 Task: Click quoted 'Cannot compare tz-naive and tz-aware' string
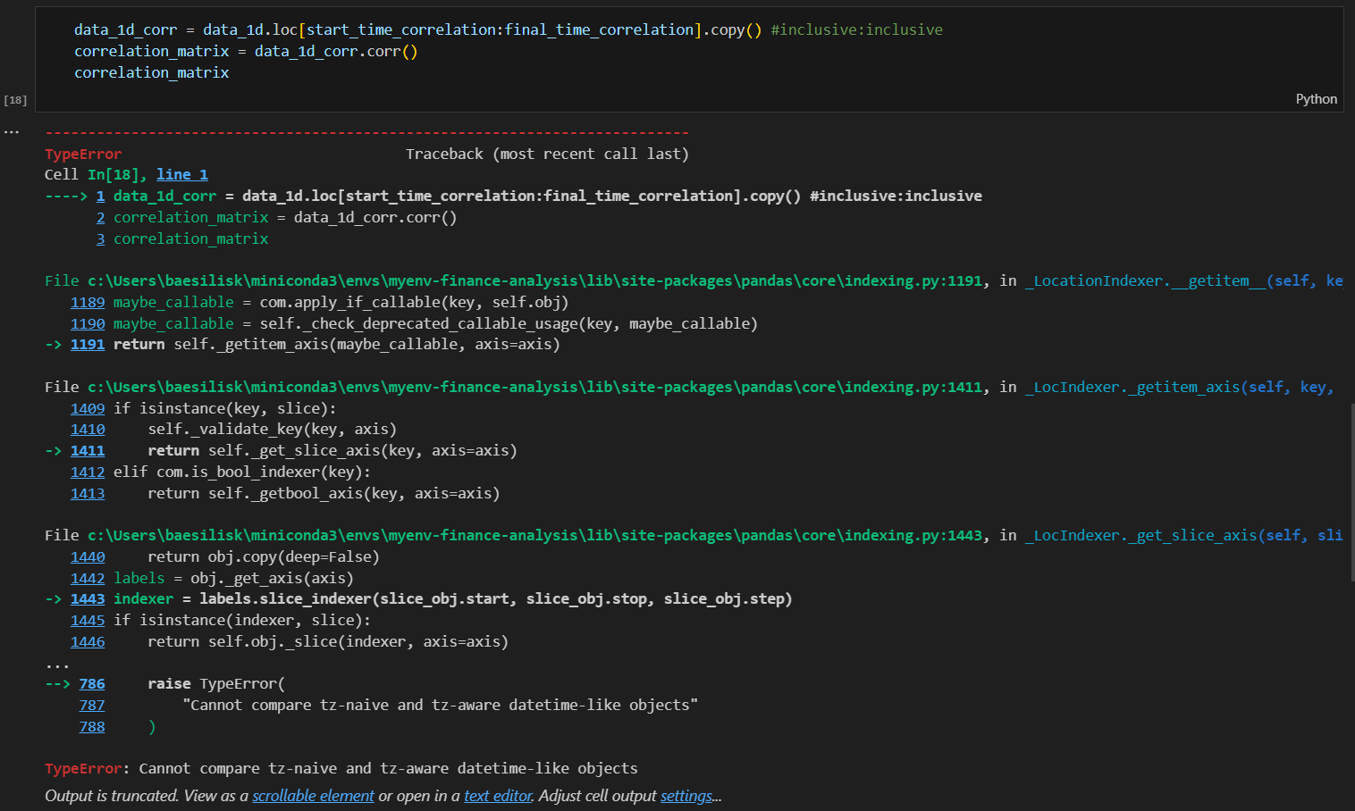pos(441,706)
